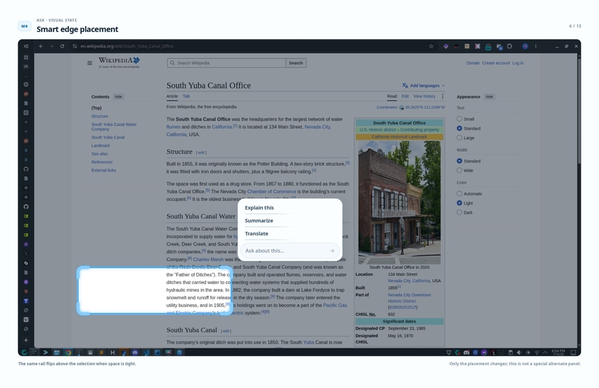599x388 pixels.
Task: Click the Search Wikipedia input field
Action: coord(227,63)
